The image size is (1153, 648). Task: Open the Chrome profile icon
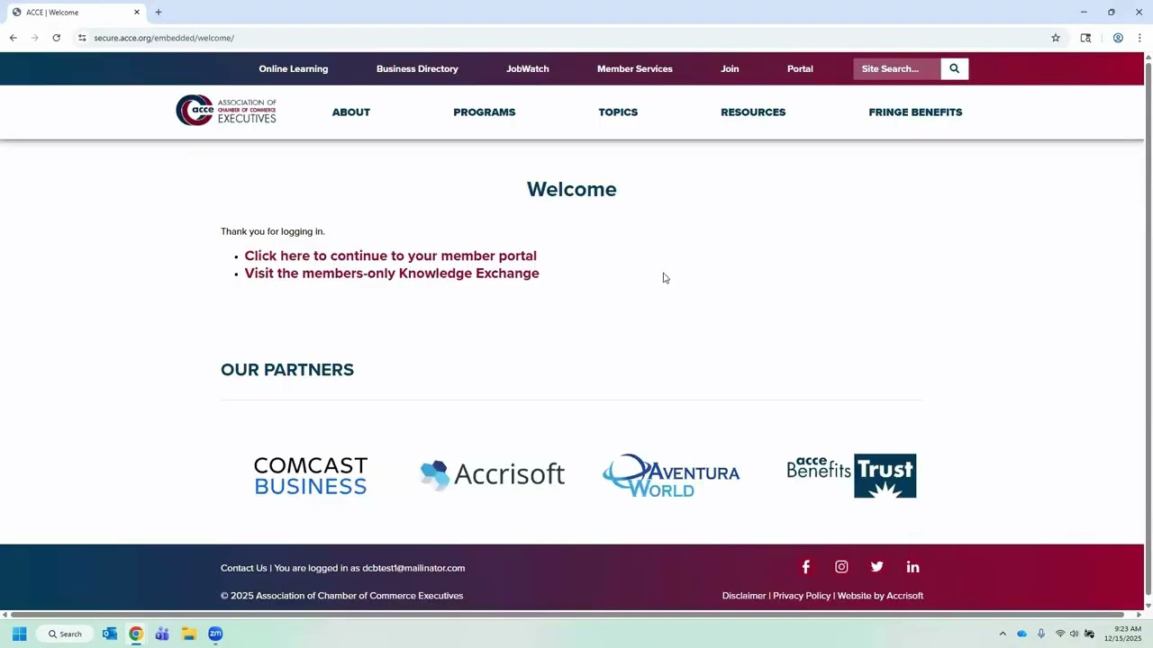click(1118, 38)
